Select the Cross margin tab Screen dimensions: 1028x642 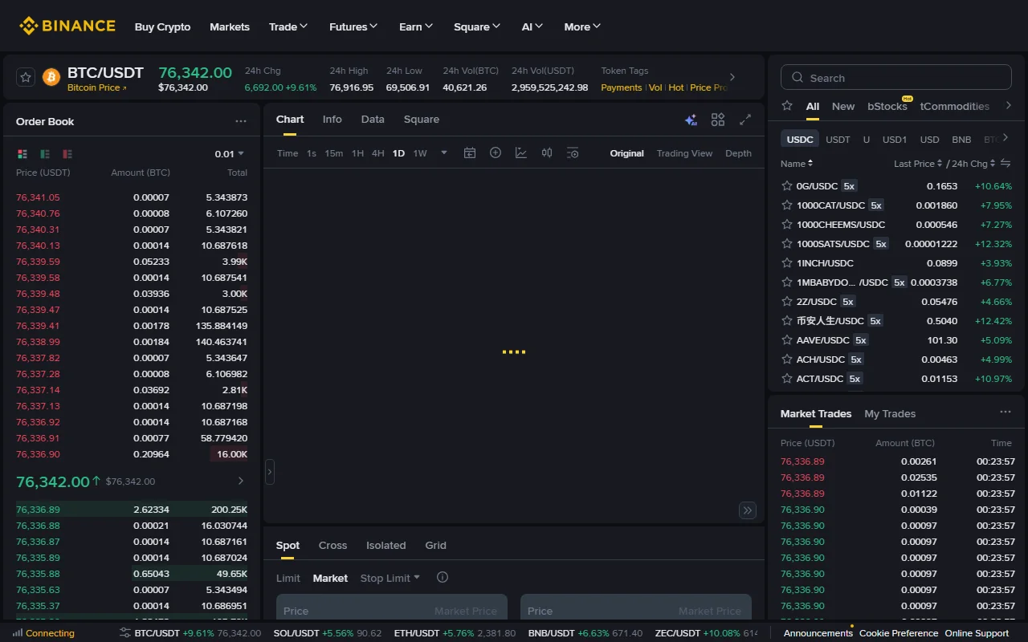(332, 546)
